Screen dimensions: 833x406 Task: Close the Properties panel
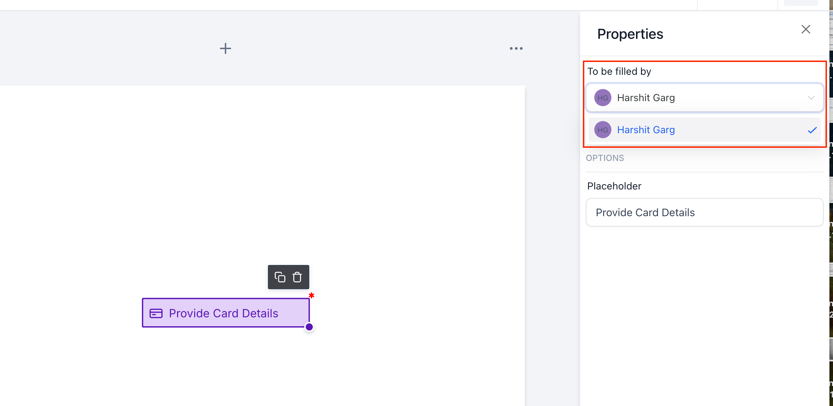[x=806, y=29]
